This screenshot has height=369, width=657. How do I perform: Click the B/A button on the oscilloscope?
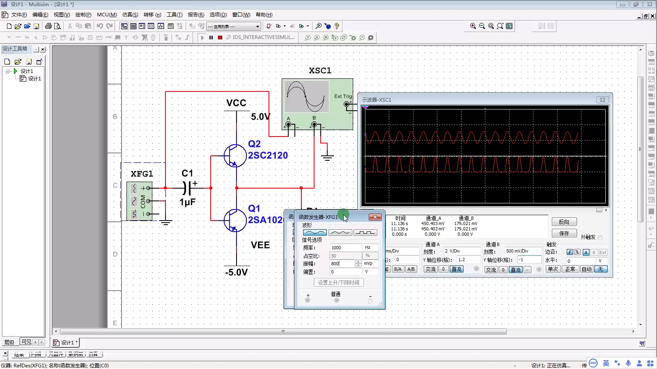[x=398, y=269]
